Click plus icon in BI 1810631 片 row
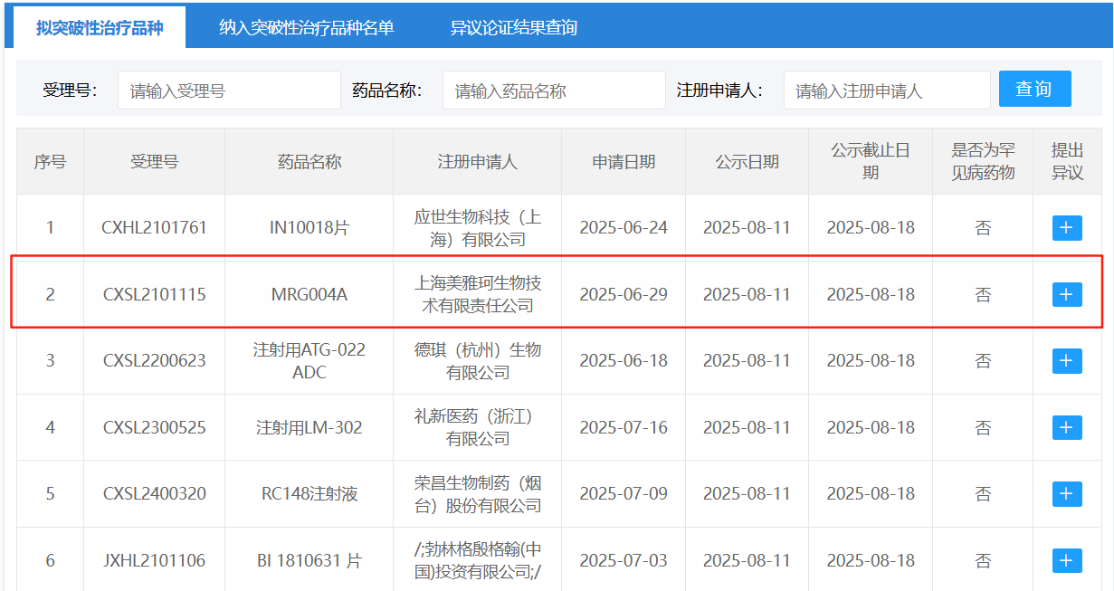This screenshot has width=1114, height=591. click(1067, 560)
